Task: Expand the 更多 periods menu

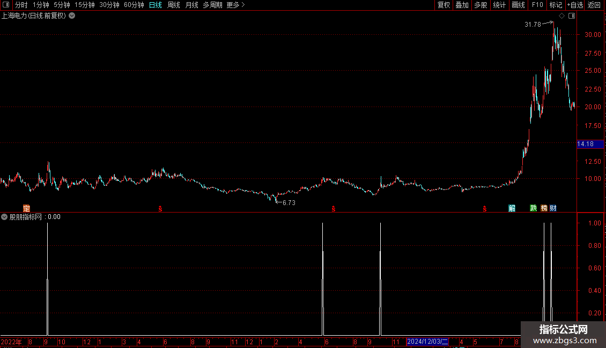Action: click(x=235, y=5)
